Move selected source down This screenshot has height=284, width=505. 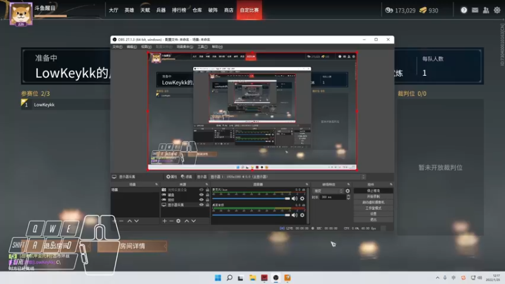click(194, 221)
